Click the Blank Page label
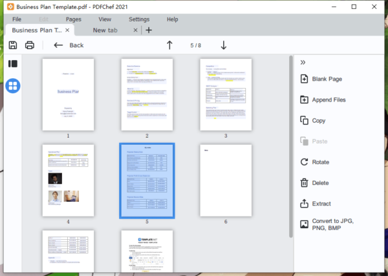Screen dimensions: 388x276 pos(327,79)
